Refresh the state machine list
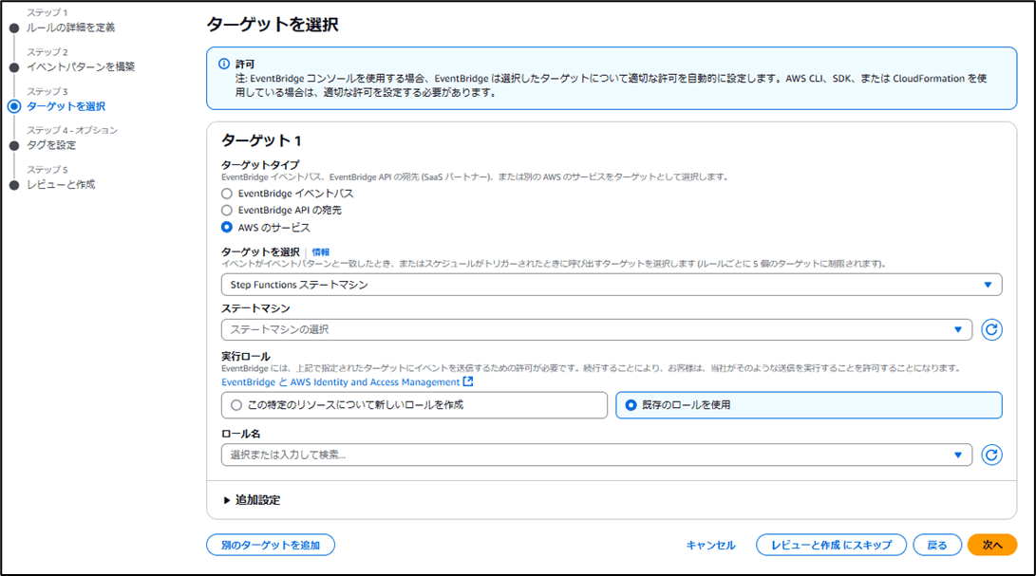Image resolution: width=1036 pixels, height=576 pixels. [991, 329]
